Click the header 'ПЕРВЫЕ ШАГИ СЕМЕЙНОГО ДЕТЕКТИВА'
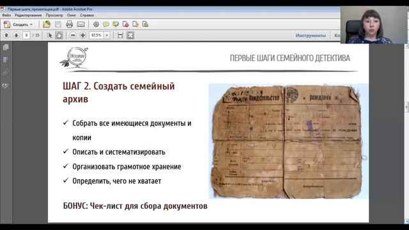The height and width of the screenshot is (230, 409). tap(289, 58)
